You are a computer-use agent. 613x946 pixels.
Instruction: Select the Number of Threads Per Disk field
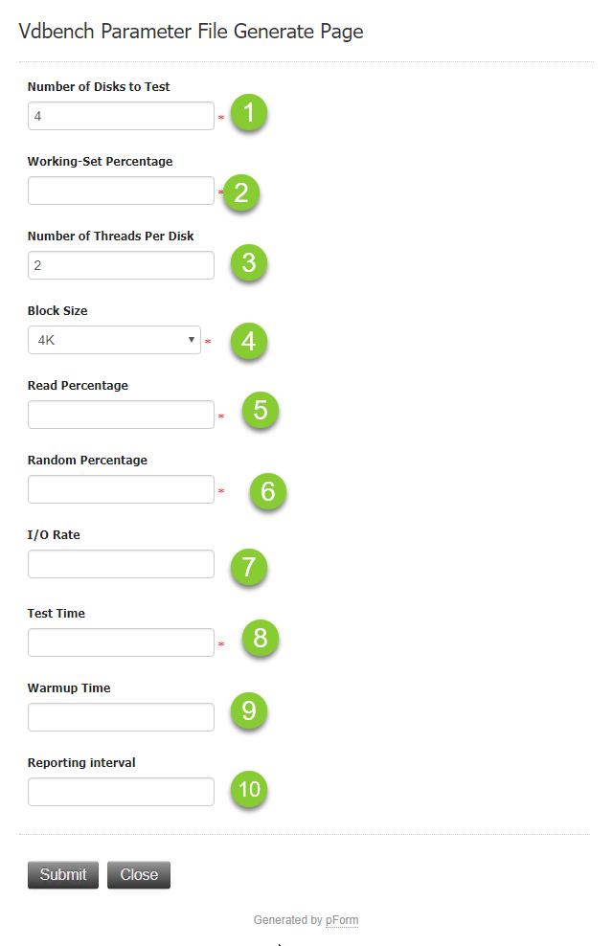121,265
